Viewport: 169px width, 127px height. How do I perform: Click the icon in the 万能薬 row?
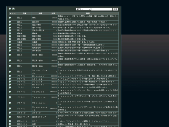[10, 42]
